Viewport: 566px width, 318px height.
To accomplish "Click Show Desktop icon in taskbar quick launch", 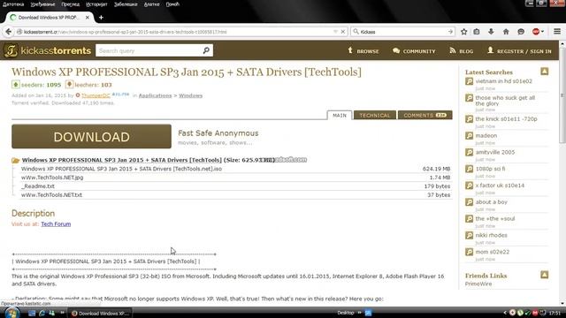I will pos(32,314).
